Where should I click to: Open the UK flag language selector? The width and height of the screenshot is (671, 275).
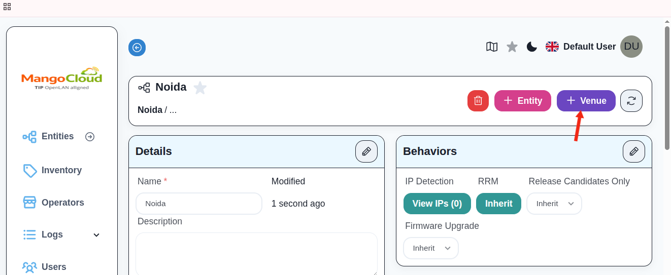click(552, 47)
